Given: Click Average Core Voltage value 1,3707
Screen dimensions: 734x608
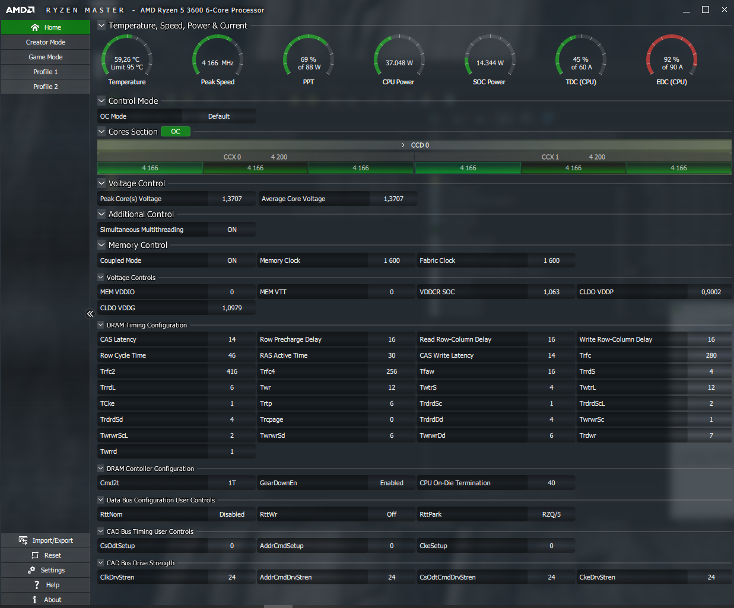Looking at the screenshot, I should click(393, 199).
